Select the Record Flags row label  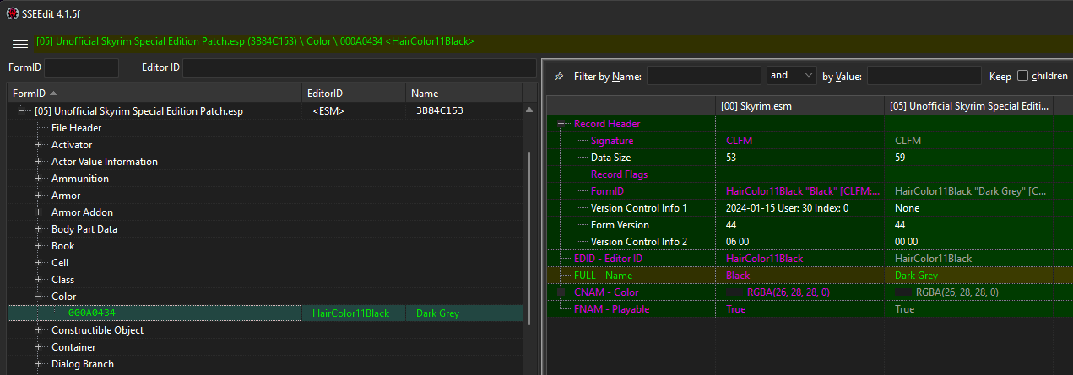coord(619,174)
